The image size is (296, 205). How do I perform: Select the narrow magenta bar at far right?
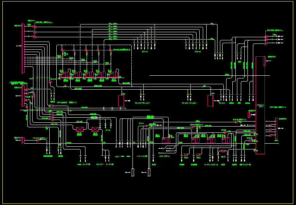tap(275, 129)
